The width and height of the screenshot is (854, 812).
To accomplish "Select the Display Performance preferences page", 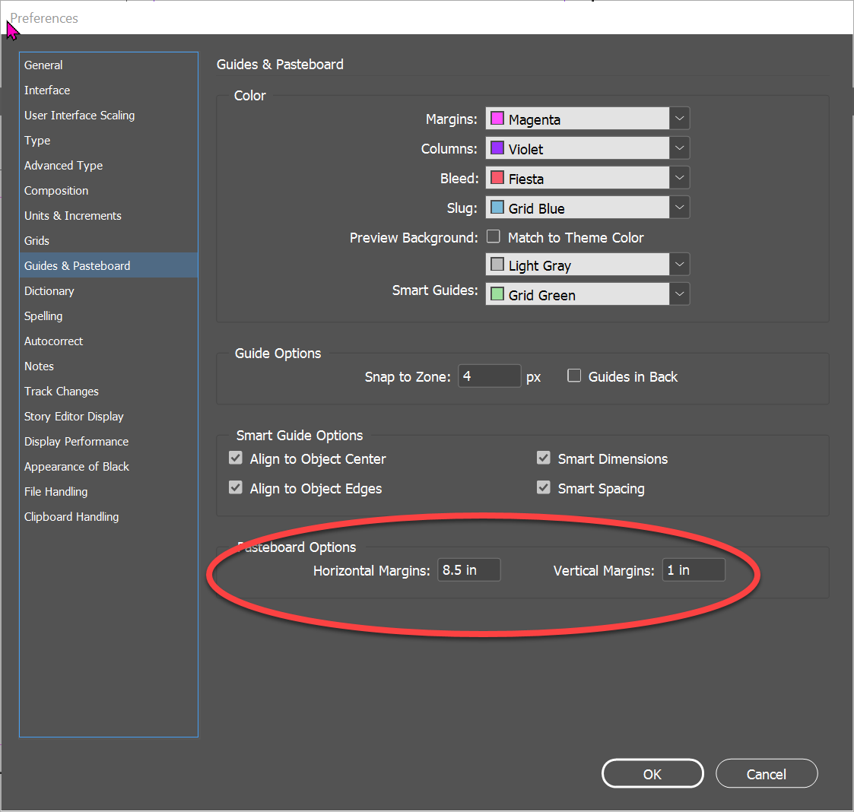I will point(76,441).
